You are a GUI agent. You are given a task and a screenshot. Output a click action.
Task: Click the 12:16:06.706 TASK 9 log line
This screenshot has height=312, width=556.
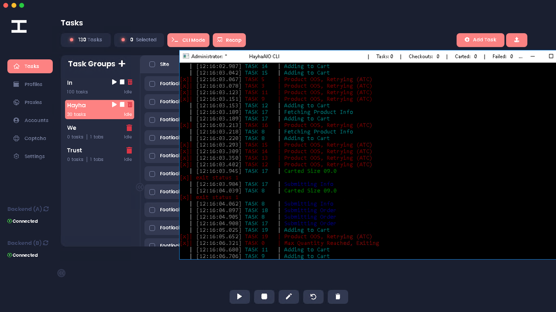[x=262, y=256]
